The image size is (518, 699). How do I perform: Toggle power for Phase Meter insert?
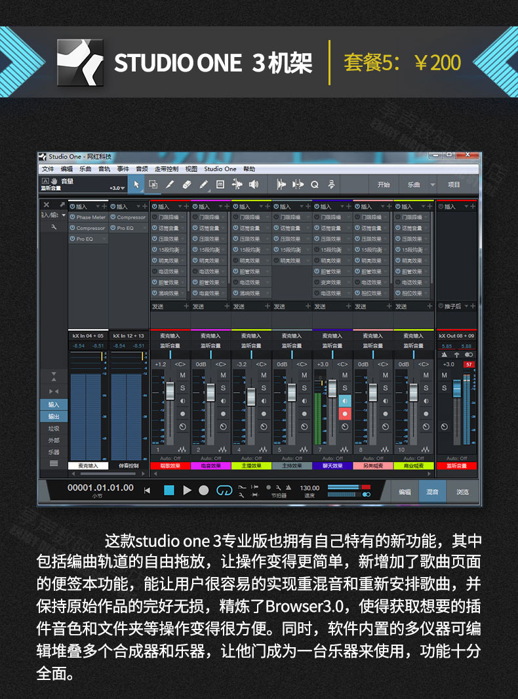point(72,217)
